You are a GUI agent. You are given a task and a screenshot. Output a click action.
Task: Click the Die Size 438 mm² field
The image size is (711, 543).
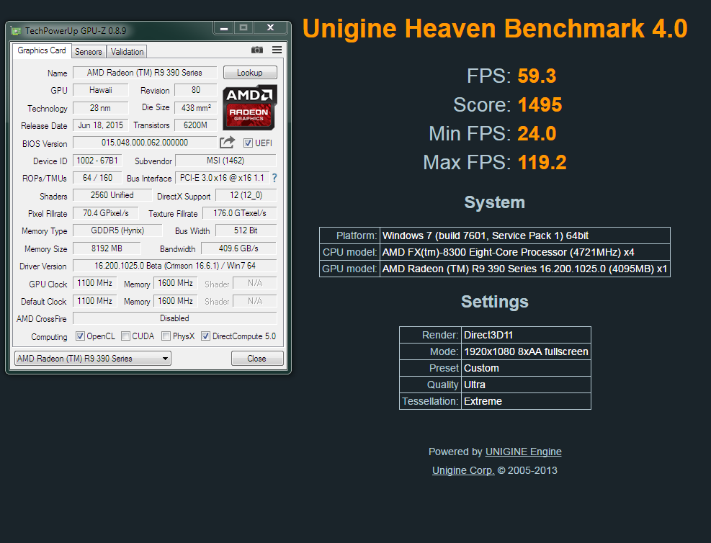coord(195,108)
